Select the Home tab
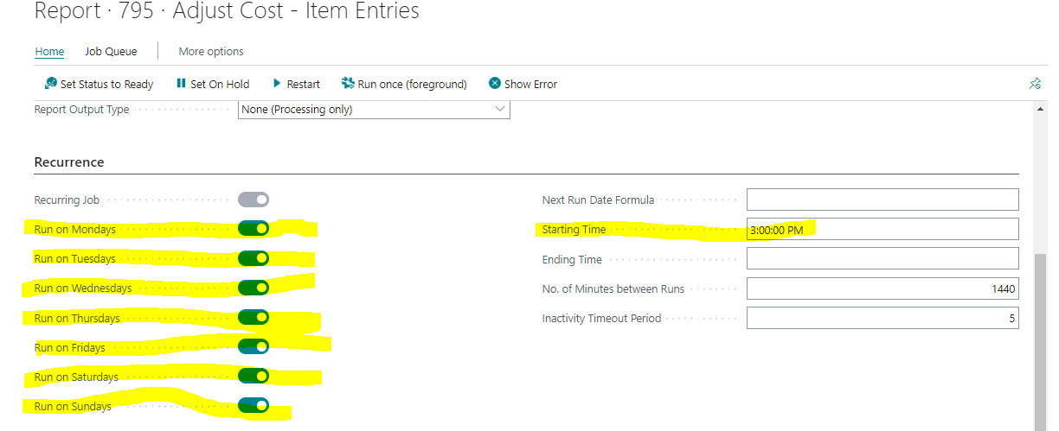The height and width of the screenshot is (431, 1059). click(49, 52)
